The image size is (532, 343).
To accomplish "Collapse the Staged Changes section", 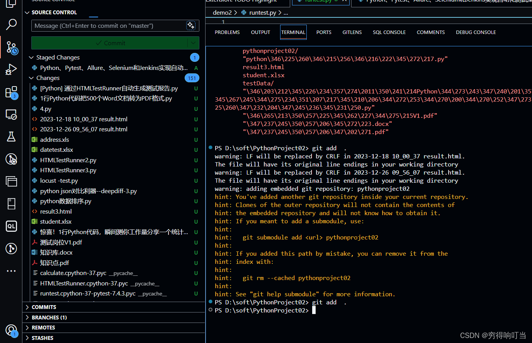I will [31, 57].
